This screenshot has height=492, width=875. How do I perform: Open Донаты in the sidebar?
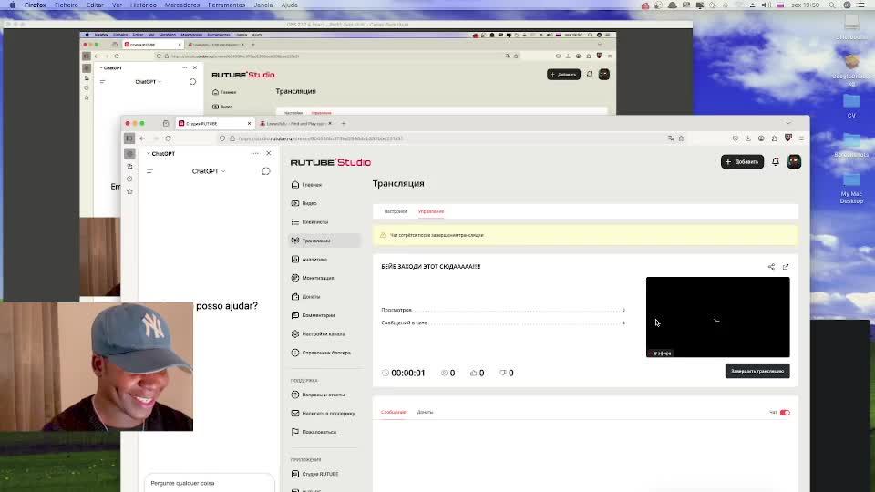(x=306, y=297)
